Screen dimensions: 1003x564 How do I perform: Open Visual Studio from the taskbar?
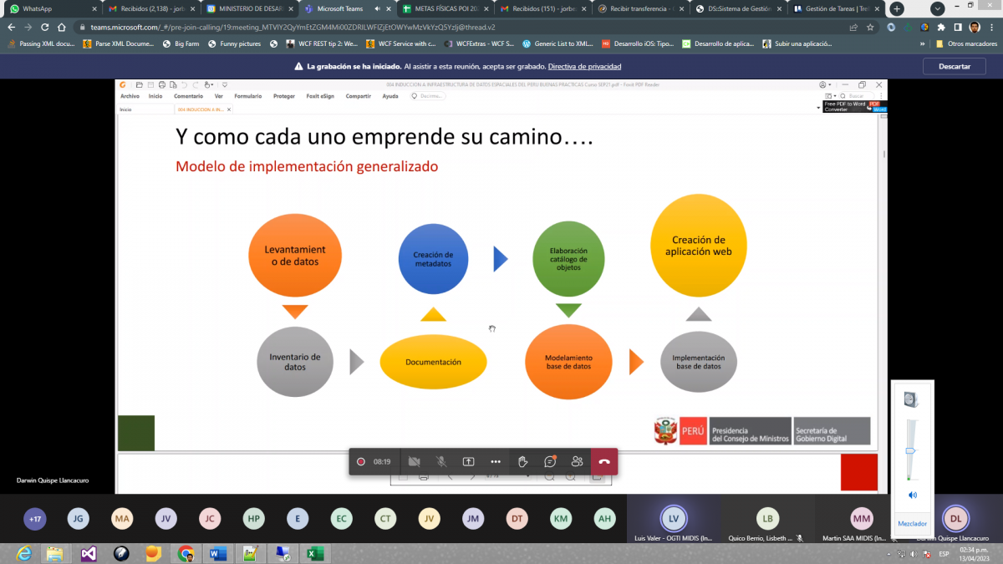pos(88,553)
